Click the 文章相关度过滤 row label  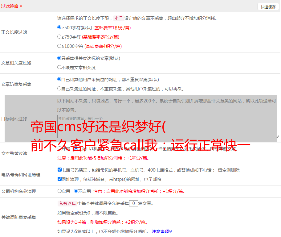click(x=16, y=63)
